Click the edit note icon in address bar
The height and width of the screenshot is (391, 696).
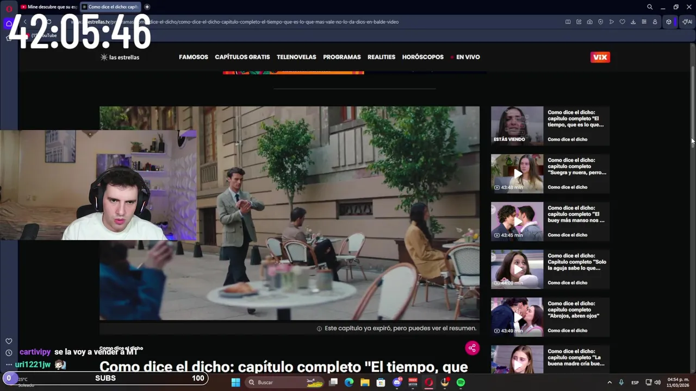(x=579, y=22)
